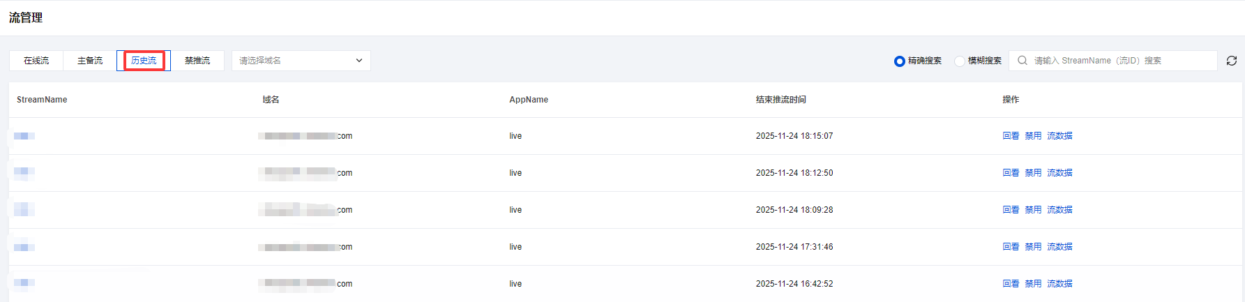Click 回看 for the 18:12:50 stream
Image resolution: width=1245 pixels, height=302 pixels.
click(x=1011, y=173)
